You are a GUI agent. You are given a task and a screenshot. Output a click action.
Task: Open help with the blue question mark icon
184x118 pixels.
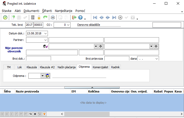(x=80, y=18)
